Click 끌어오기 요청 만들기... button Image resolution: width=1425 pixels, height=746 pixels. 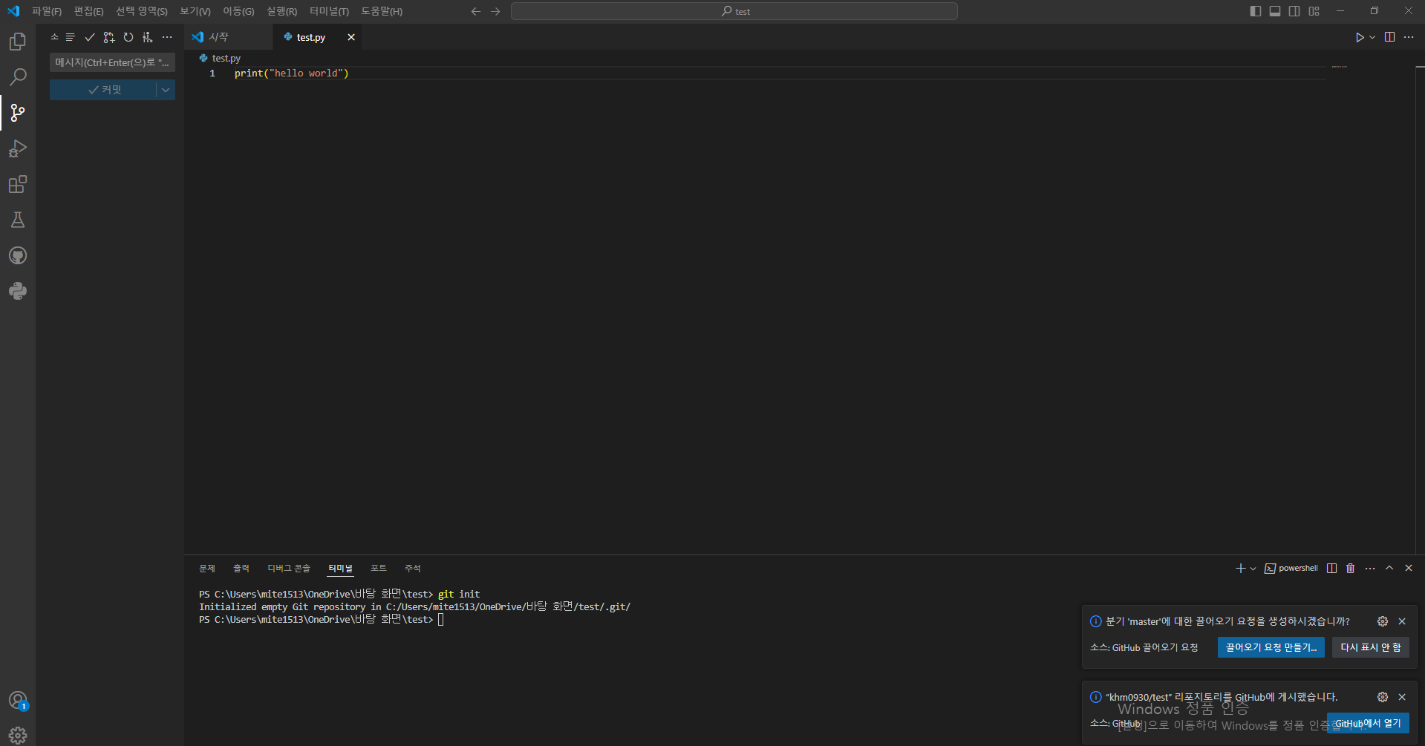[x=1271, y=647]
